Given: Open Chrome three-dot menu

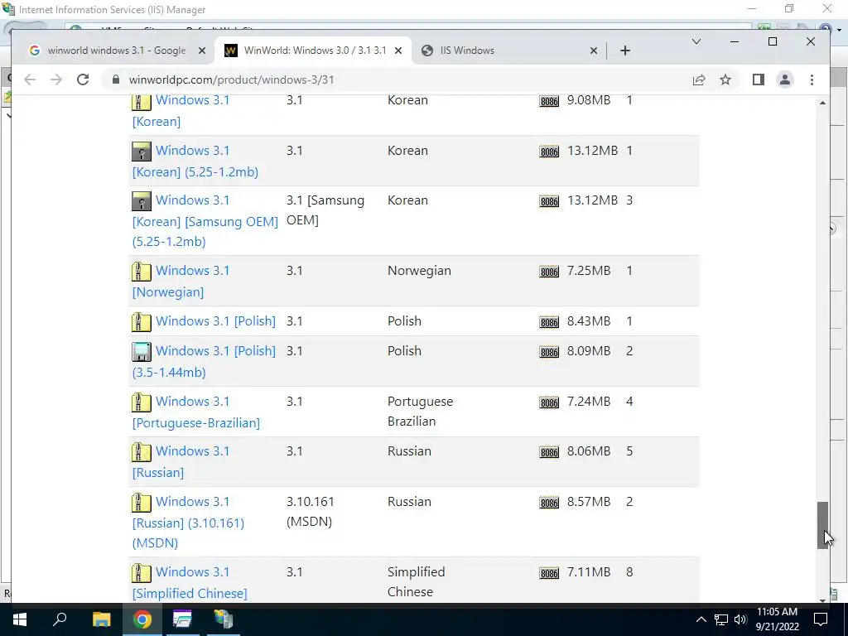Looking at the screenshot, I should (x=812, y=80).
